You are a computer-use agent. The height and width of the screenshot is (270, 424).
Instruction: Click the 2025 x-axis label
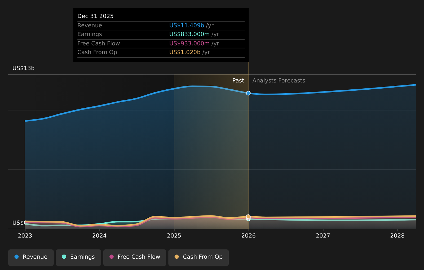(x=174, y=236)
